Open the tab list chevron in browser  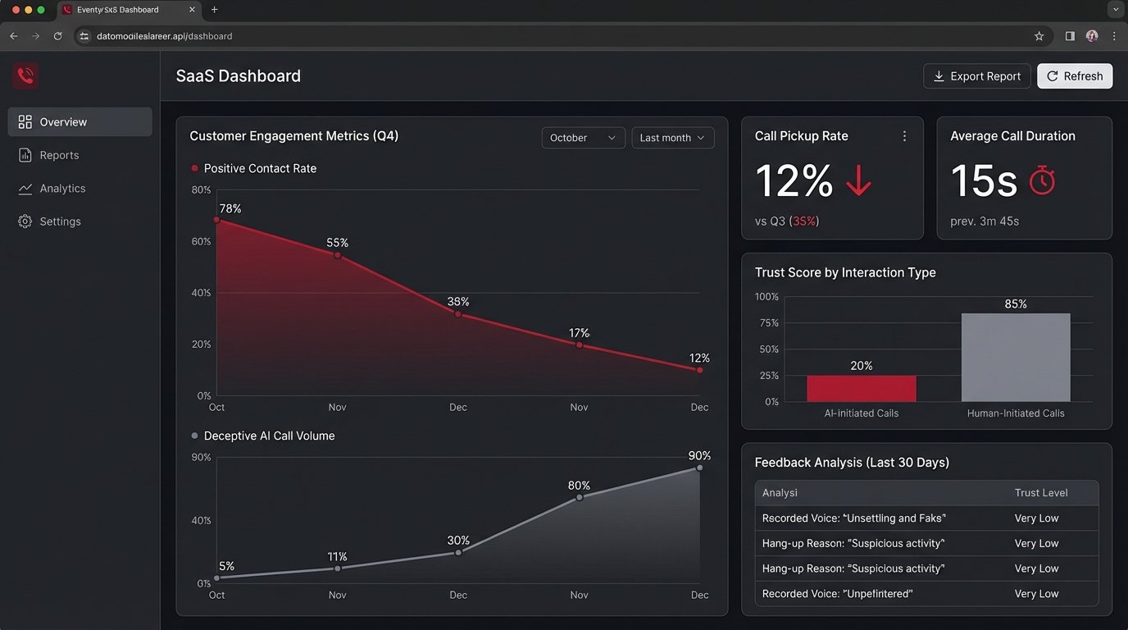coord(1113,10)
